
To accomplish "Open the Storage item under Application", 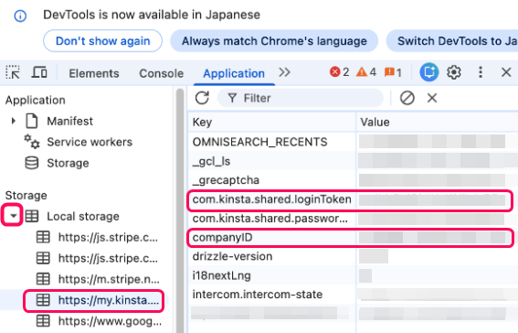I will (68, 163).
